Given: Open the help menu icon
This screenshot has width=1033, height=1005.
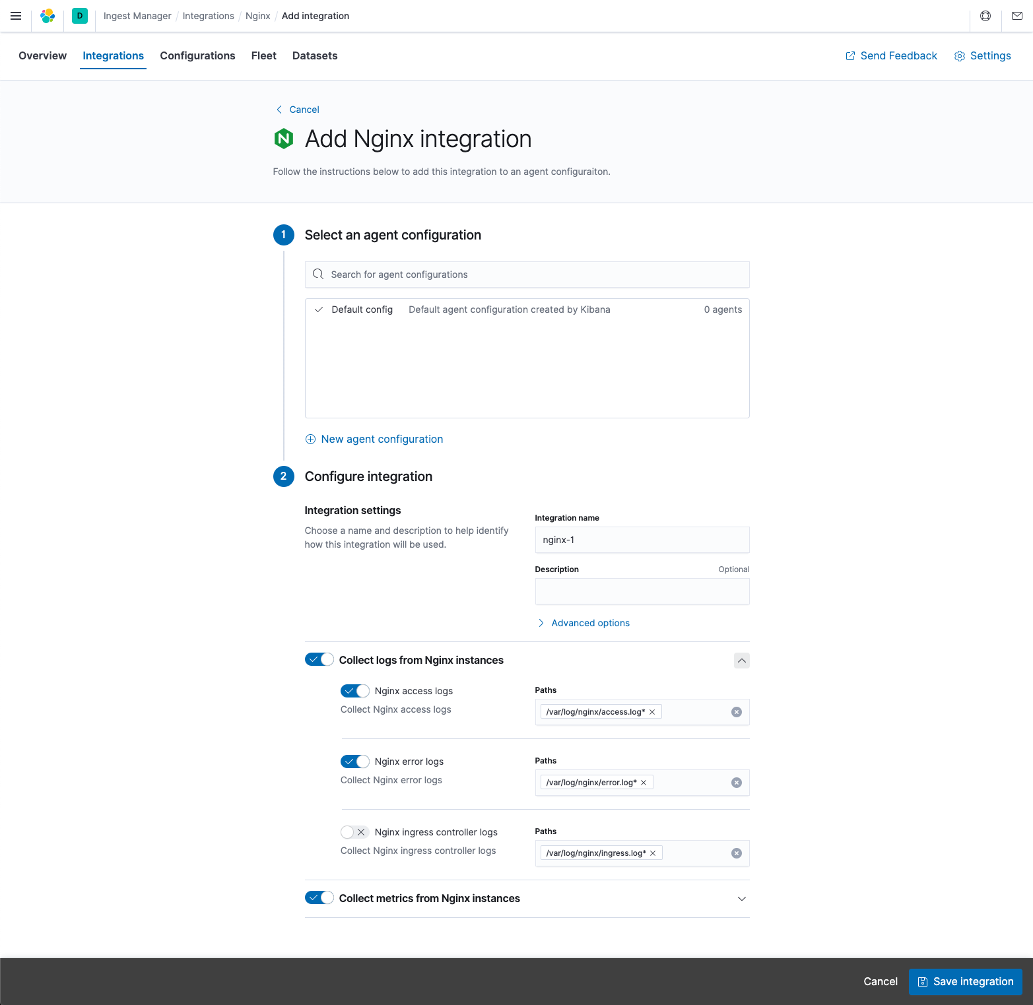Looking at the screenshot, I should tap(985, 16).
